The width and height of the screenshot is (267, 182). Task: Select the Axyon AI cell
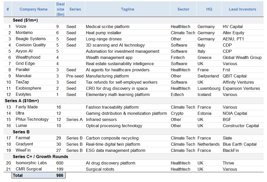click(24, 51)
